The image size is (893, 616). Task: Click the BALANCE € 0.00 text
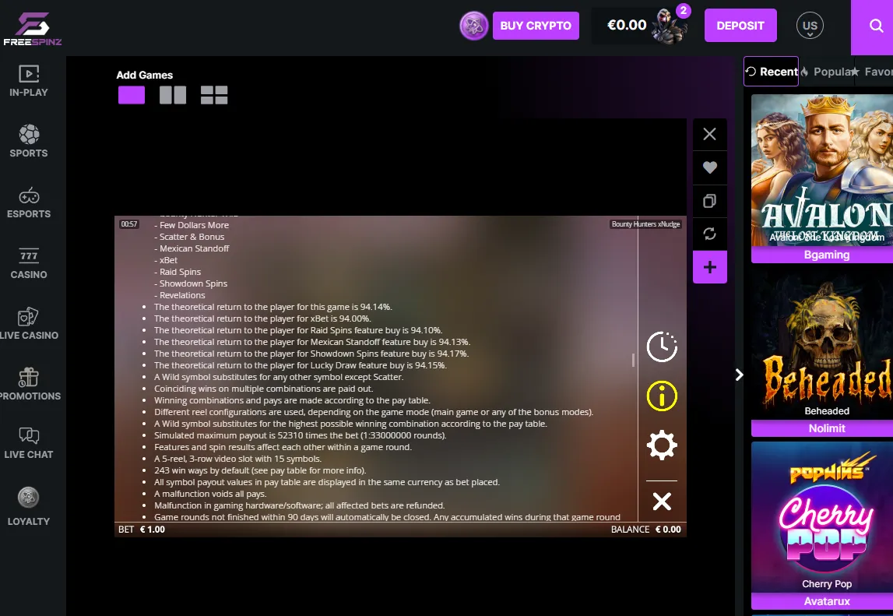click(x=646, y=530)
